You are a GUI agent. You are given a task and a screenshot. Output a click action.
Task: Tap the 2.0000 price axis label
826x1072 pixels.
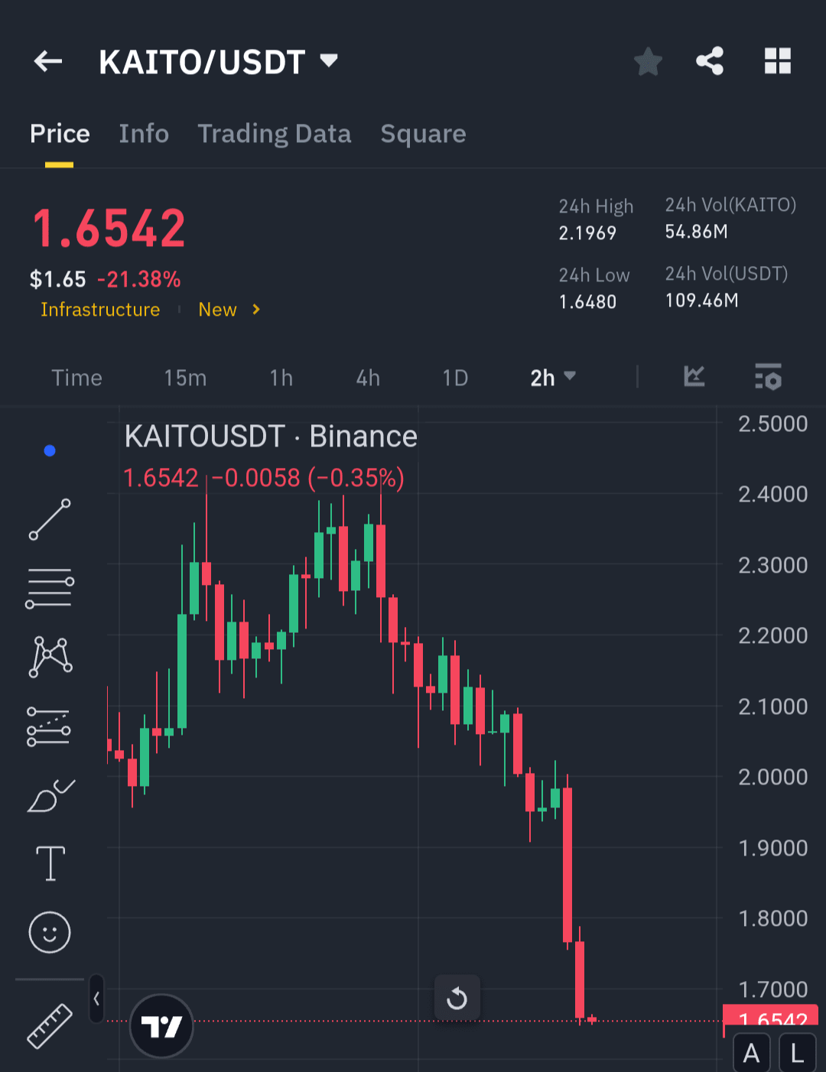pos(772,777)
